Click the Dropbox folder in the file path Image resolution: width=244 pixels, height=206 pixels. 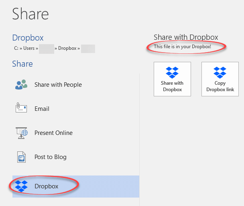pyautogui.click(x=67, y=48)
